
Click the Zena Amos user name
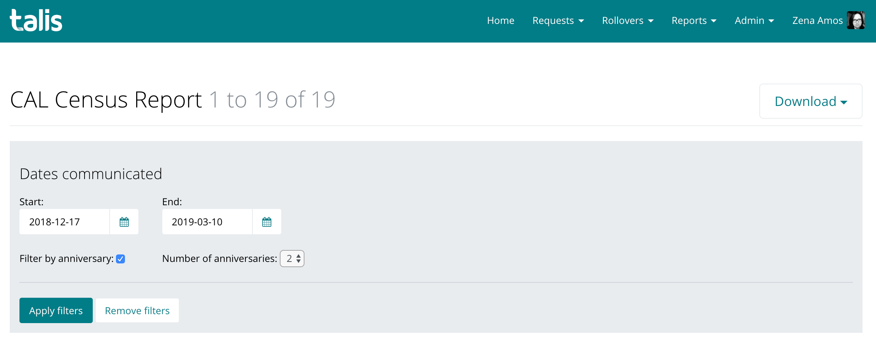pos(817,21)
